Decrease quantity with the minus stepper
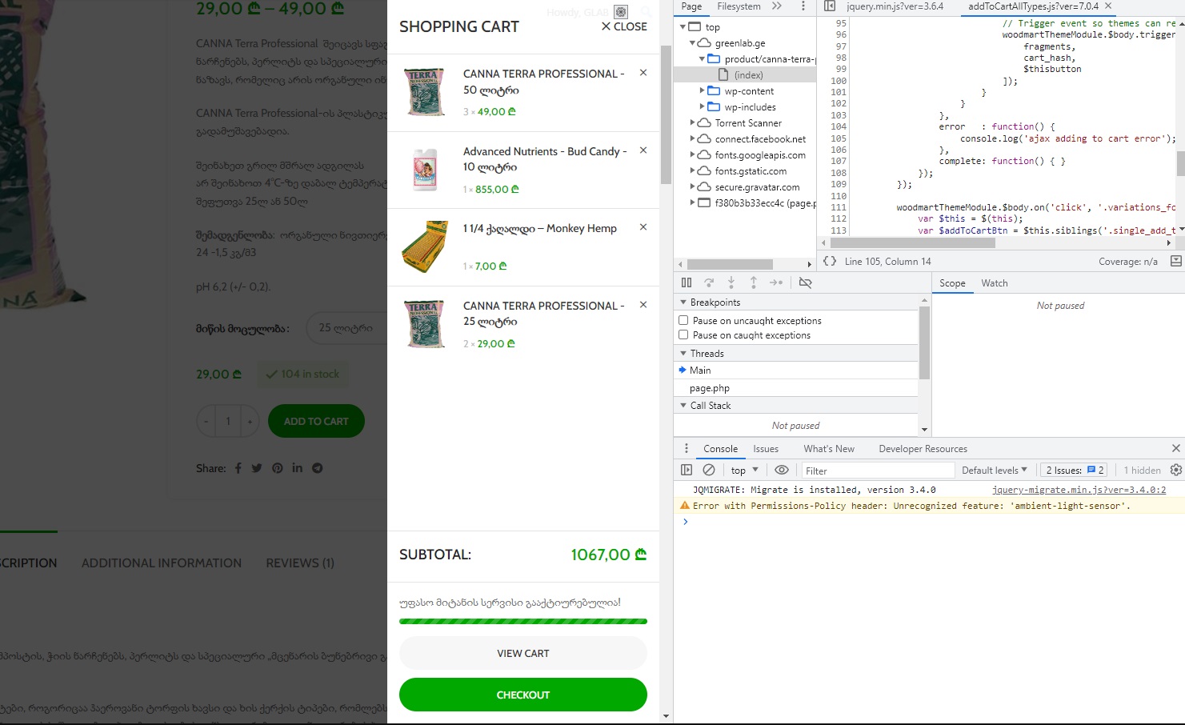 206,421
